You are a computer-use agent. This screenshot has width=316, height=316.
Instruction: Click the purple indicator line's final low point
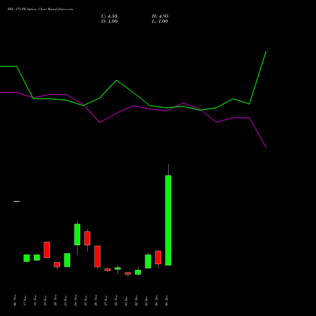click(266, 147)
